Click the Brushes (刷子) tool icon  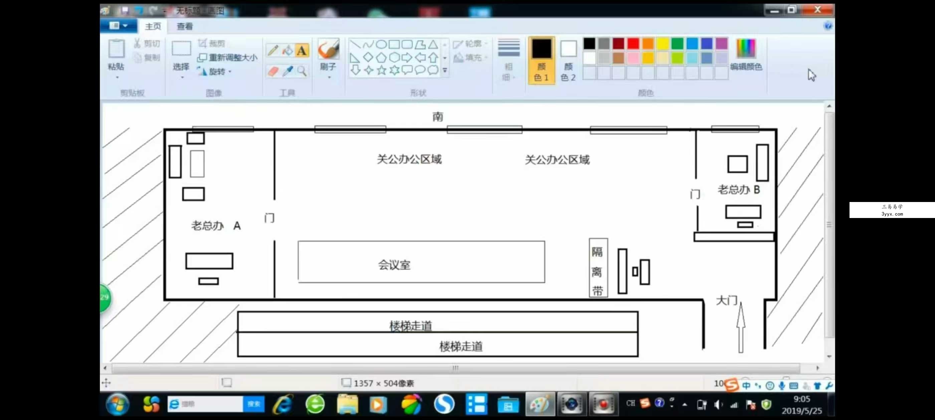328,49
